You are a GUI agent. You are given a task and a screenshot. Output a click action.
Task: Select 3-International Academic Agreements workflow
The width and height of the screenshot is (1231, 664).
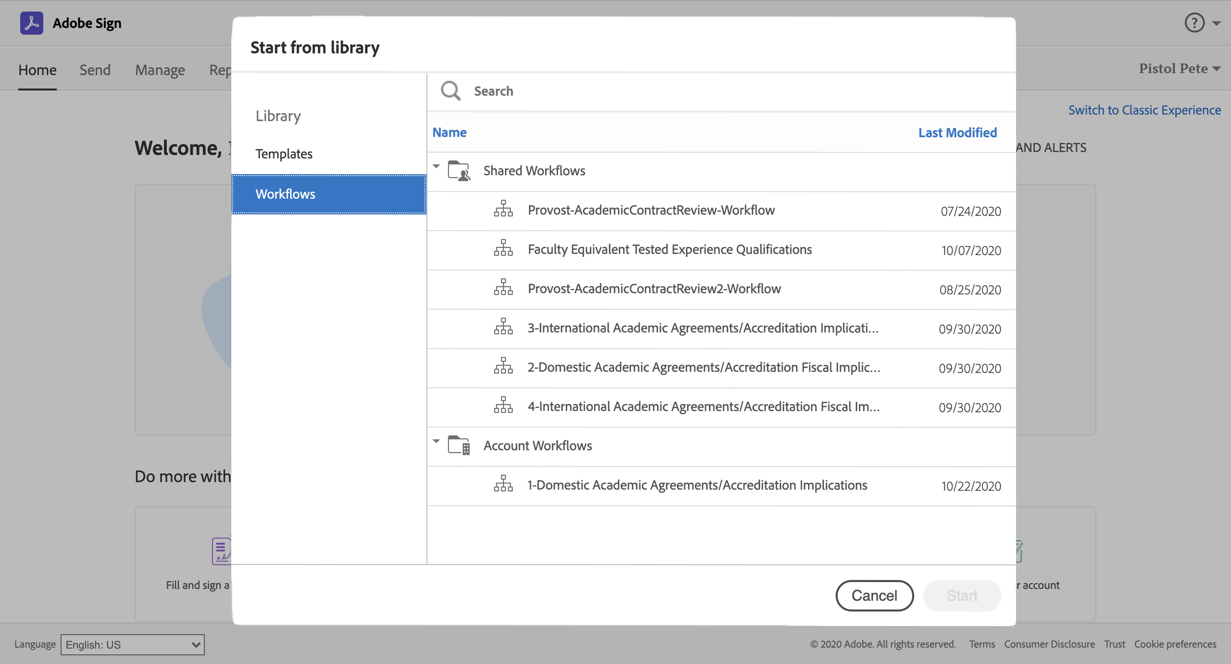pos(721,329)
